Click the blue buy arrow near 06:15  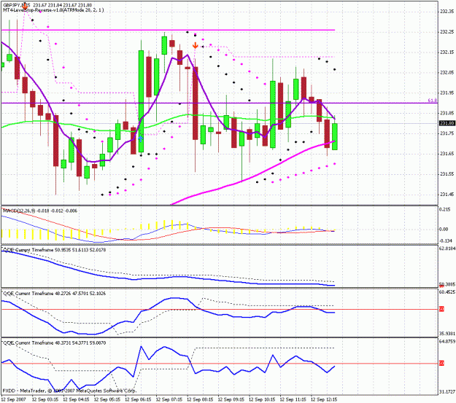tap(141, 138)
